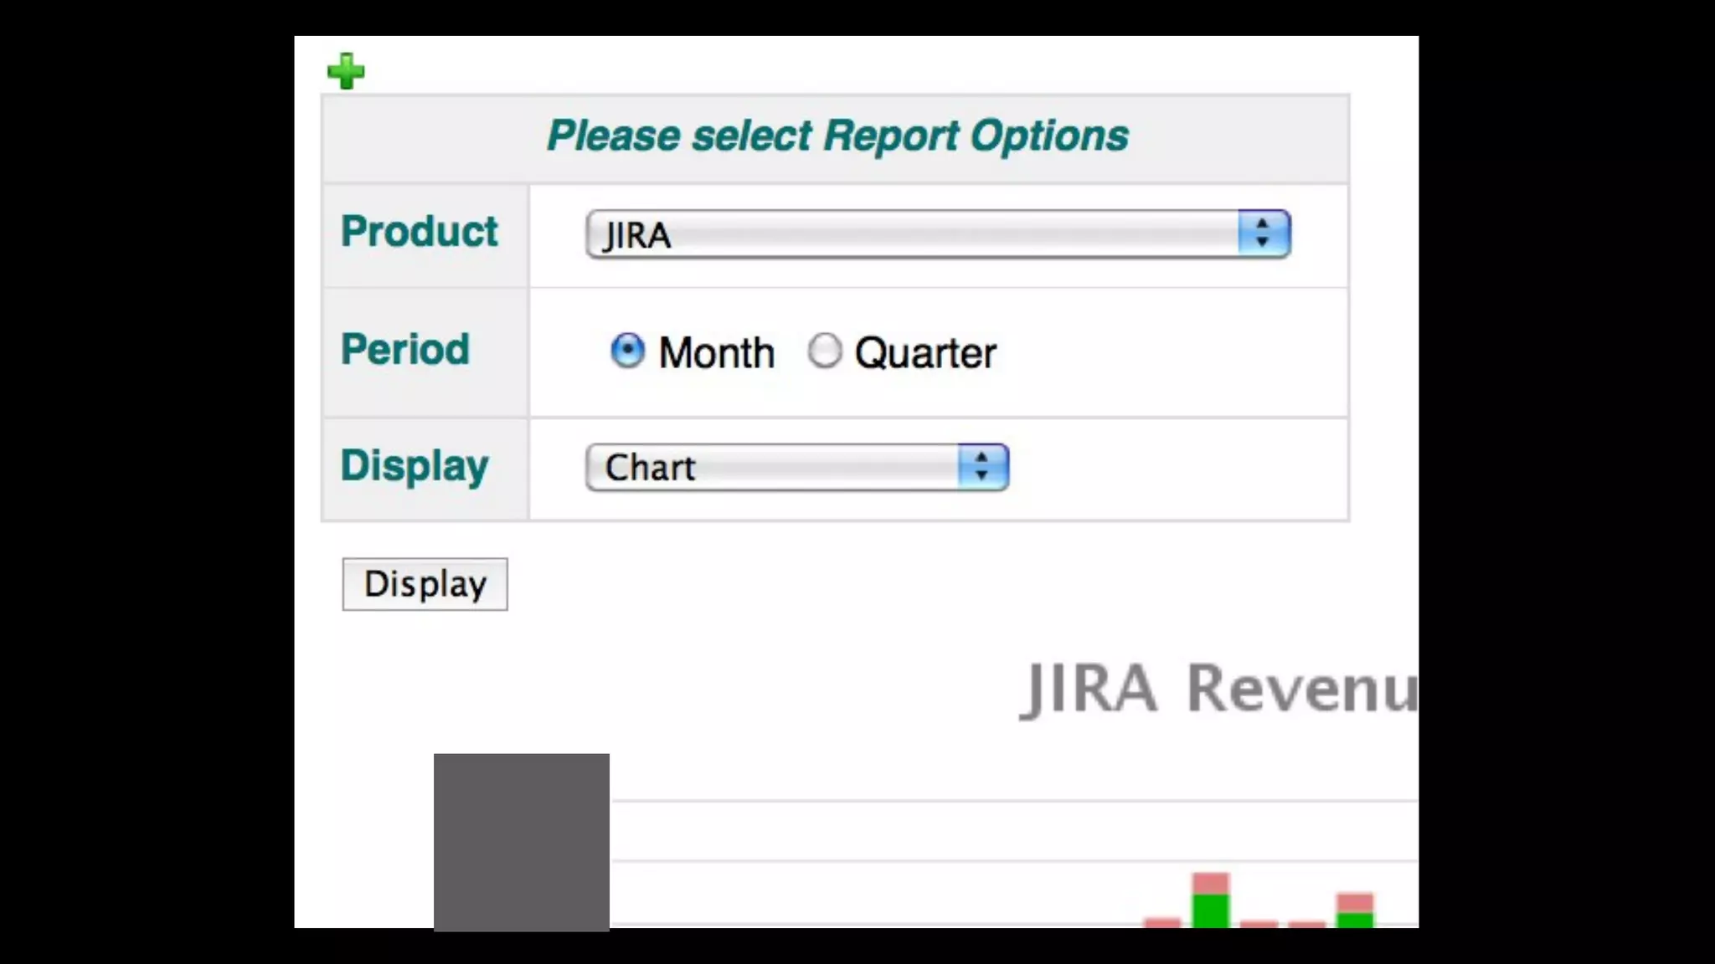The image size is (1715, 964).
Task: Click the JIRA Revenue chart title
Action: (x=1218, y=689)
